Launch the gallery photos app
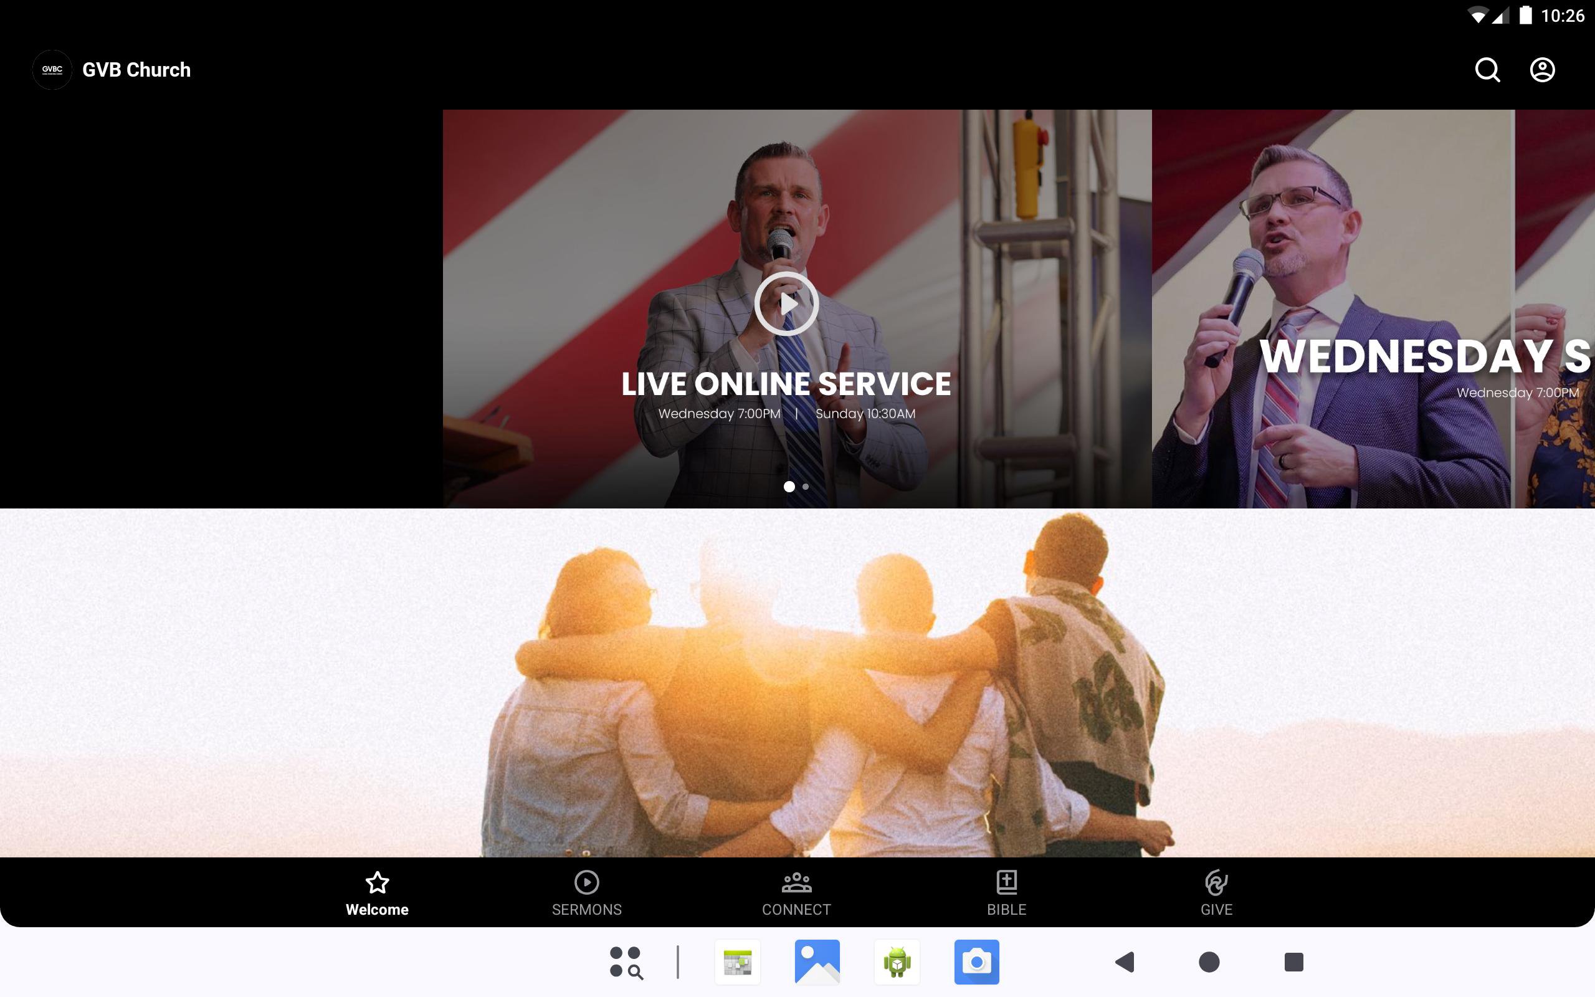The width and height of the screenshot is (1595, 997). coord(817,962)
